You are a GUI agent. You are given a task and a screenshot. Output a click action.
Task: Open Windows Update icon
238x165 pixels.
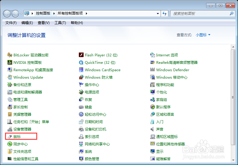pyautogui.click(x=10, y=77)
